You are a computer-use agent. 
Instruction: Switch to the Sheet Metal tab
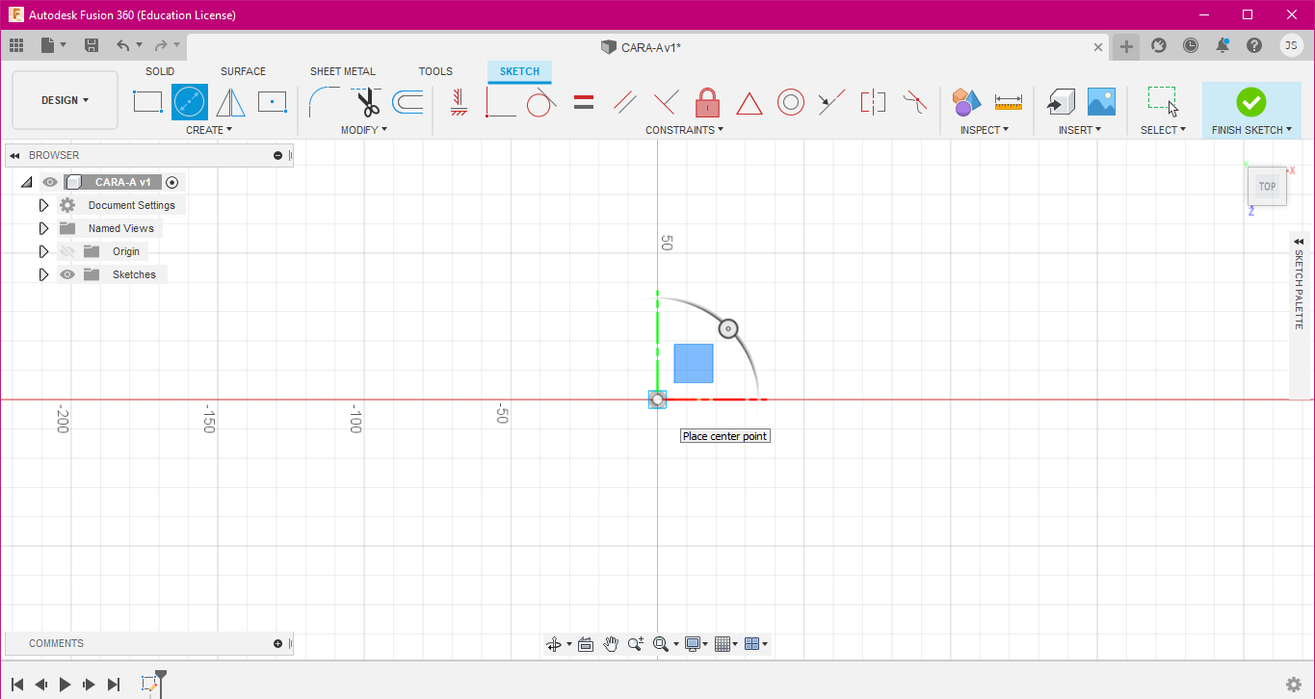[x=343, y=71]
